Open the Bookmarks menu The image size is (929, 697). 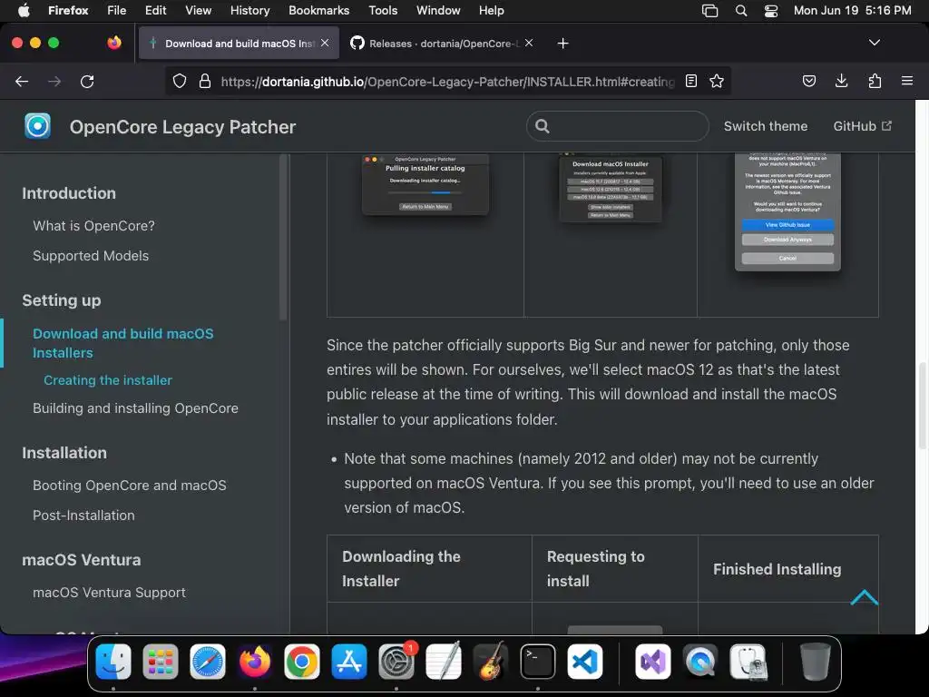pos(318,10)
